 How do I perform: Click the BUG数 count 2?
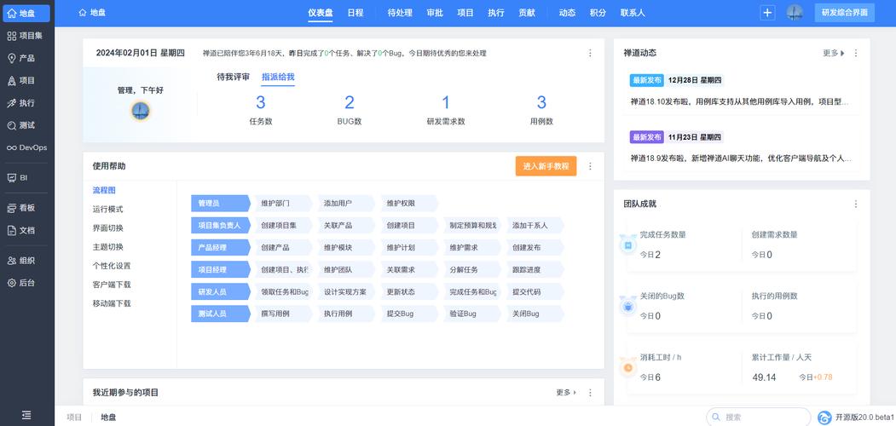(x=350, y=103)
